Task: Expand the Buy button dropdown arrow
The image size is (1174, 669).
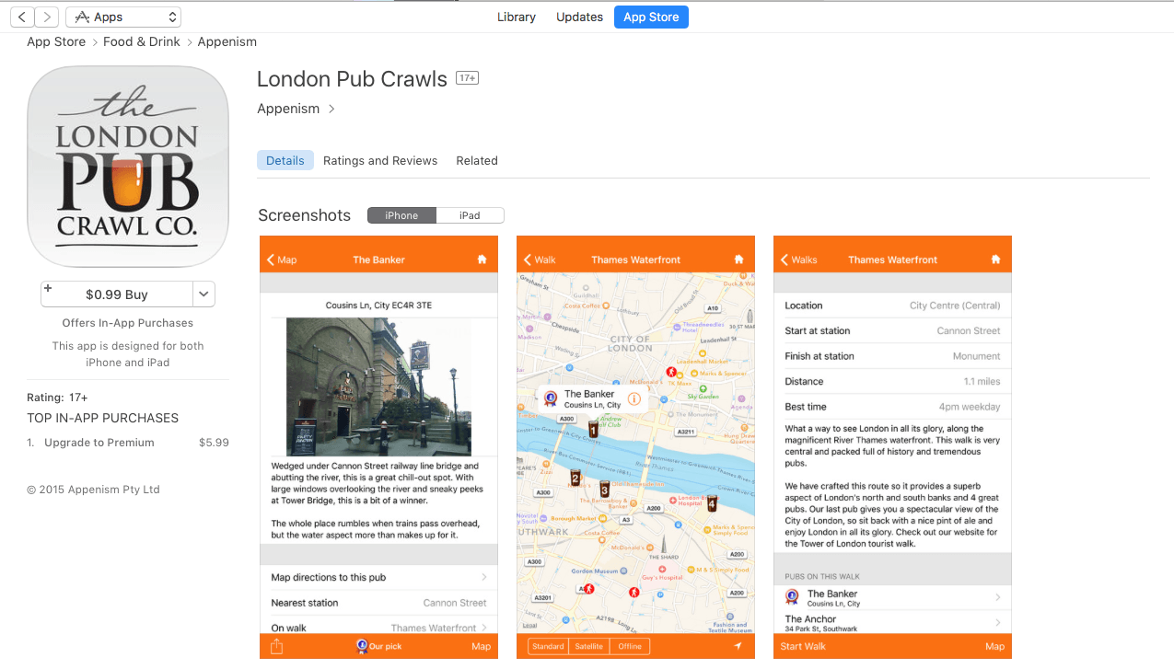Action: [x=204, y=294]
